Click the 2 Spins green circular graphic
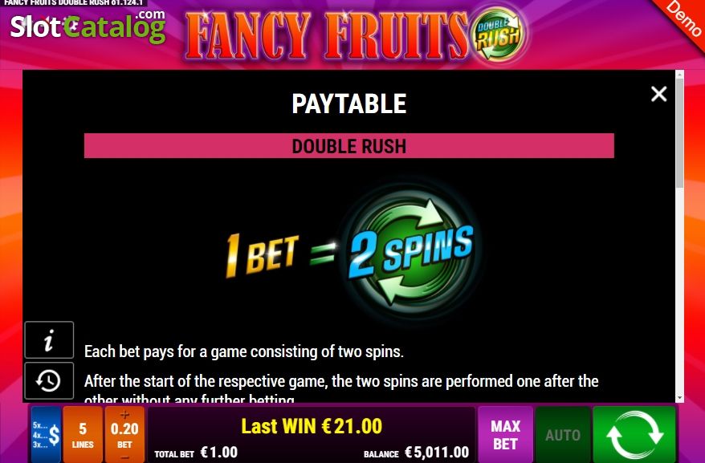This screenshot has width=705, height=463. pos(410,252)
